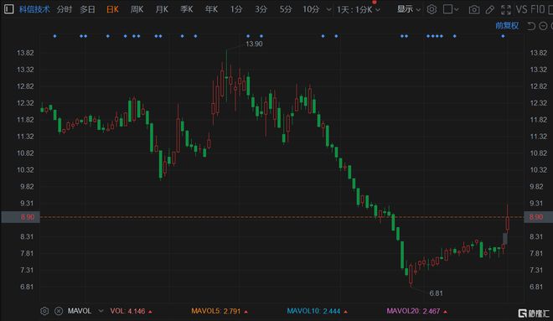Switch to the 分时 intraday tab
This screenshot has width=553, height=321.
pyautogui.click(x=65, y=9)
